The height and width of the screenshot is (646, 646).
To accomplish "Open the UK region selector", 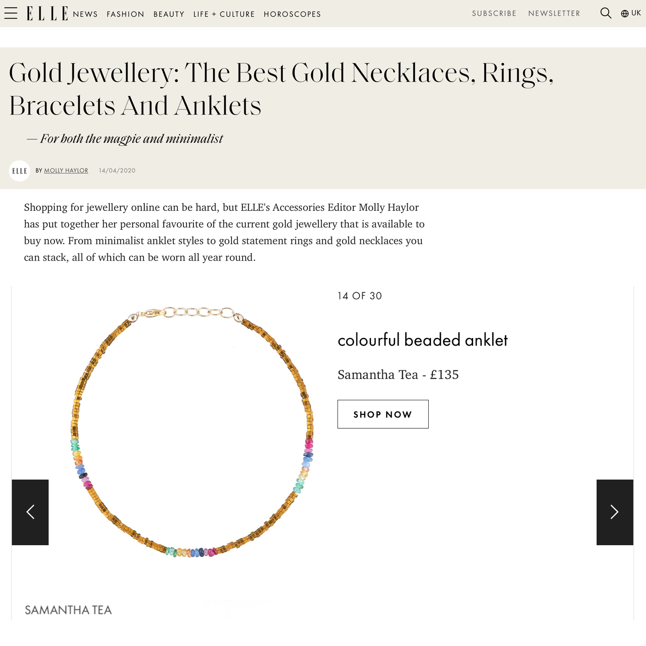I will click(631, 13).
